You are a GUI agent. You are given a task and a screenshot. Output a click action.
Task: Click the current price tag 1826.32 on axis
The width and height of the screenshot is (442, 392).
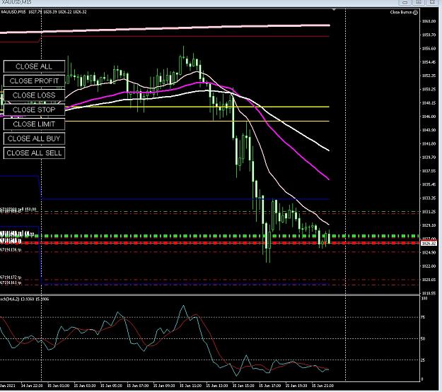click(x=429, y=243)
